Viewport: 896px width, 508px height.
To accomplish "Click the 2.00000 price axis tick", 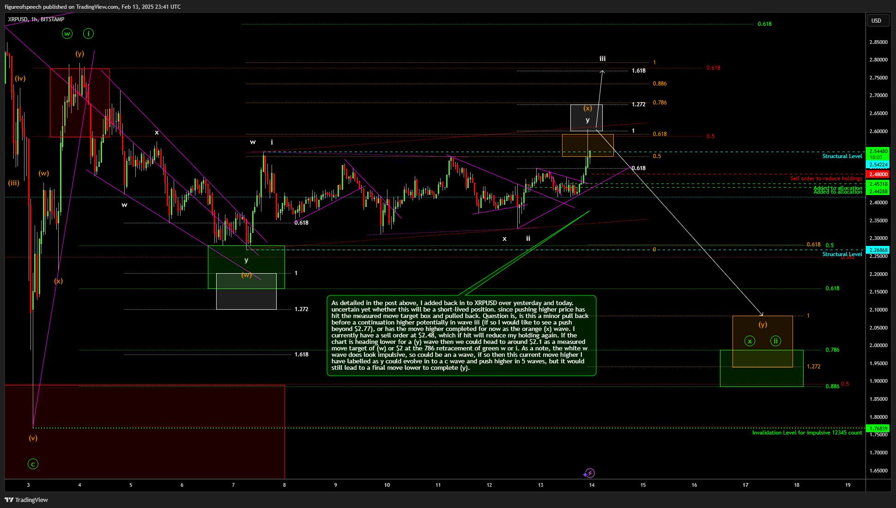I will coord(878,345).
